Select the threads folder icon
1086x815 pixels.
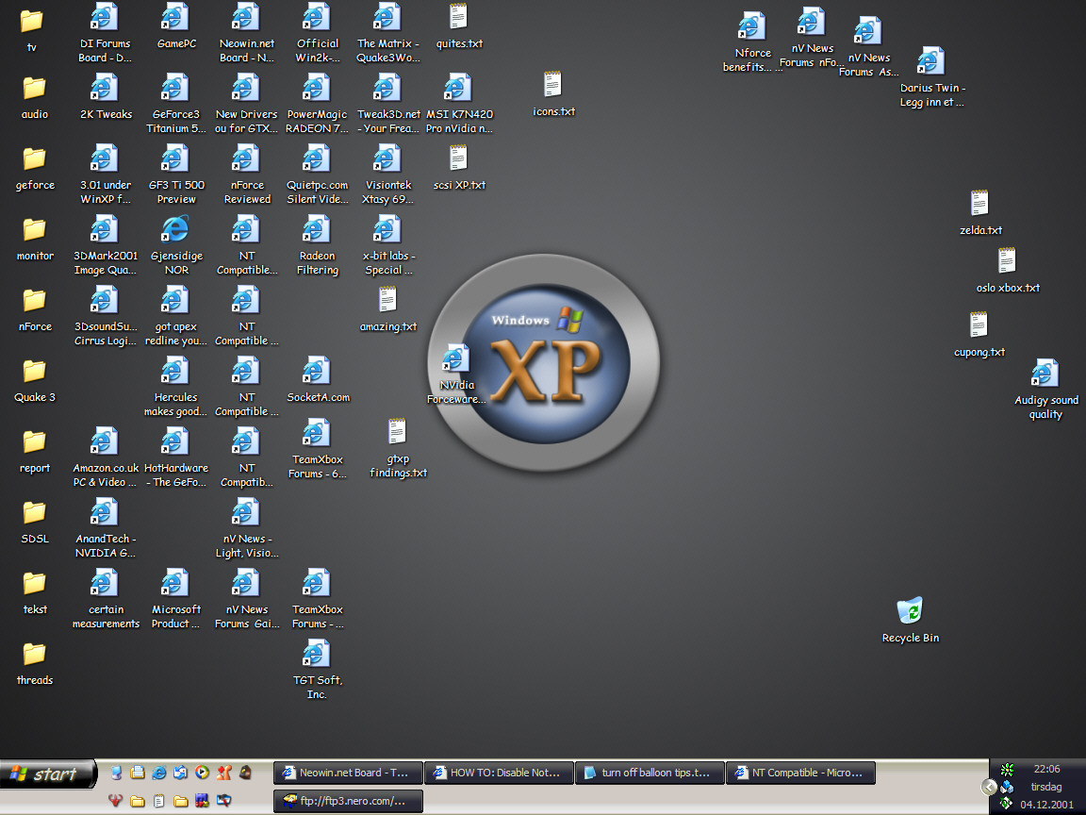35,663
